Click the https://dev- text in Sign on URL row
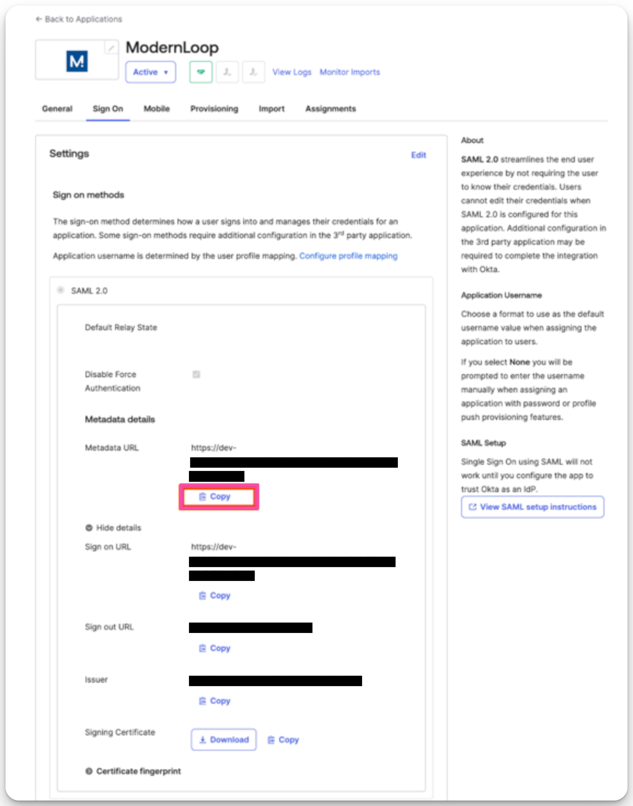This screenshot has height=806, width=633. [214, 547]
